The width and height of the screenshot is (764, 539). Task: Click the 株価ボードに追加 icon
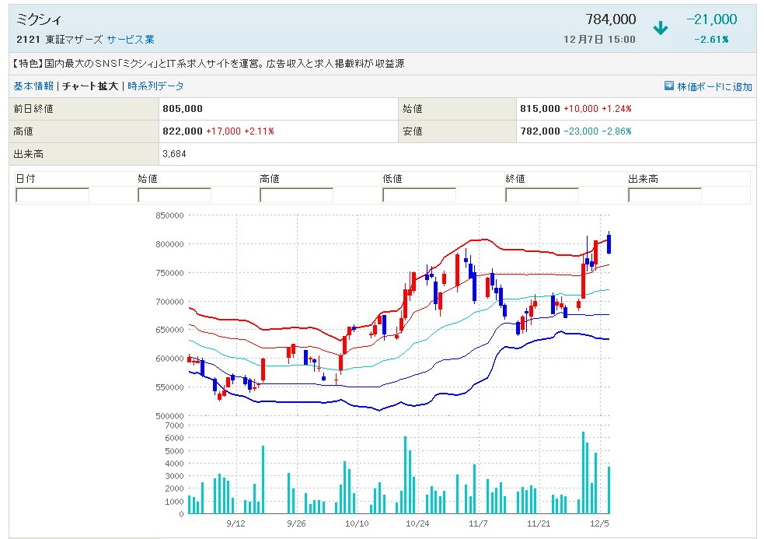tap(668, 86)
